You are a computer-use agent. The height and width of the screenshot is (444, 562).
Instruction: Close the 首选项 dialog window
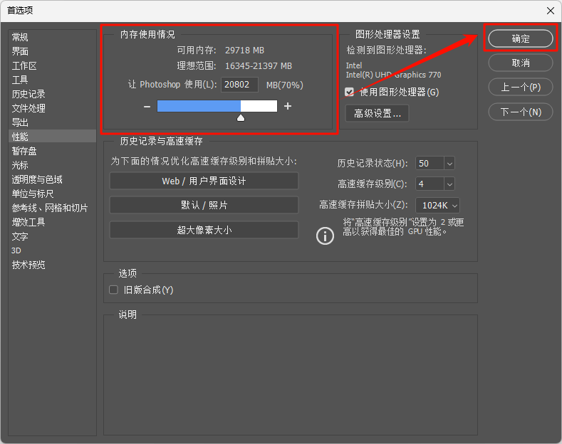click(x=550, y=10)
